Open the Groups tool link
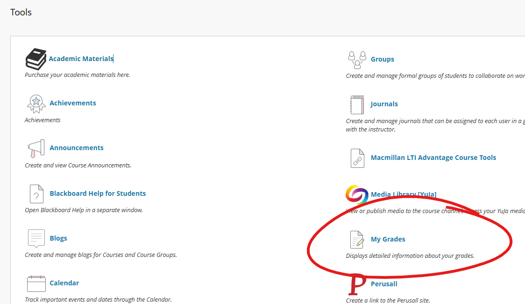Image resolution: width=525 pixels, height=304 pixels. pos(383,59)
